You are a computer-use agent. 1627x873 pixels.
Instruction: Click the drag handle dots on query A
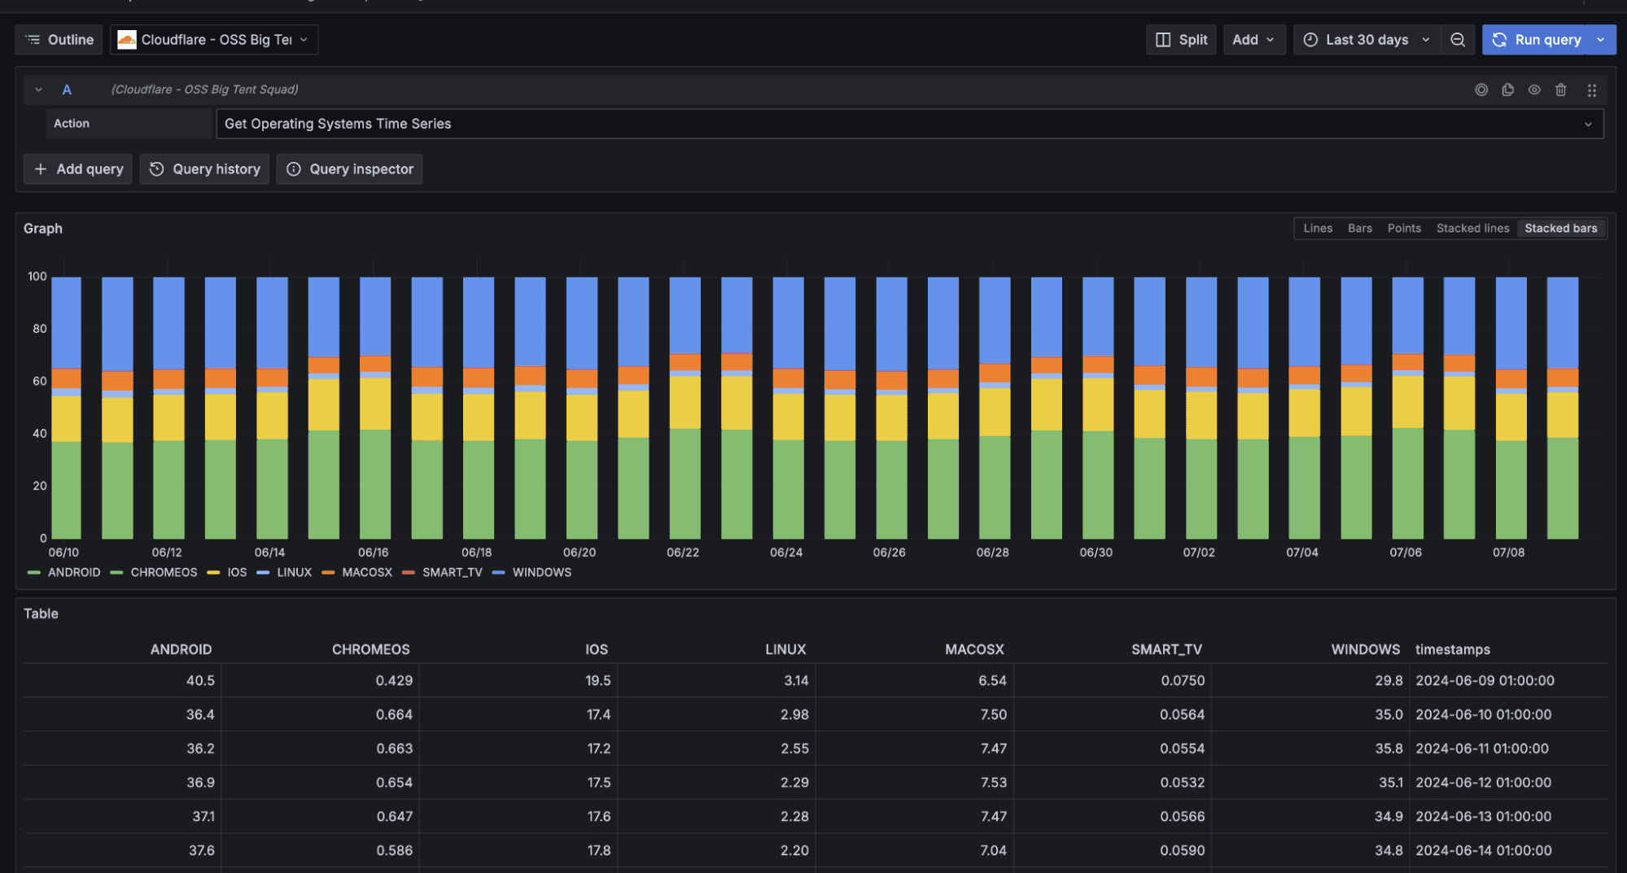1592,89
